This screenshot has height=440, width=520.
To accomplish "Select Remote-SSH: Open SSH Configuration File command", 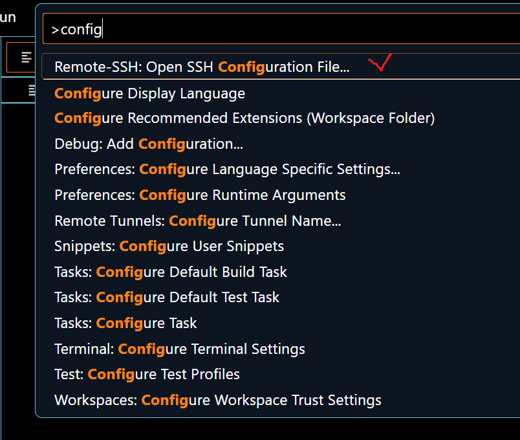I will 281,67.
